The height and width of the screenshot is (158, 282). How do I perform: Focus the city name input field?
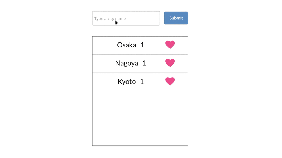coord(126,18)
